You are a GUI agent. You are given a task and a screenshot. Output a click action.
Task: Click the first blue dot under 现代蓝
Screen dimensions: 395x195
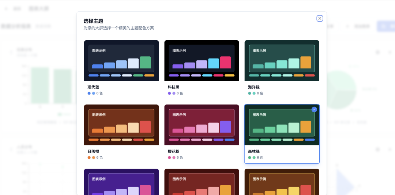tap(89, 93)
